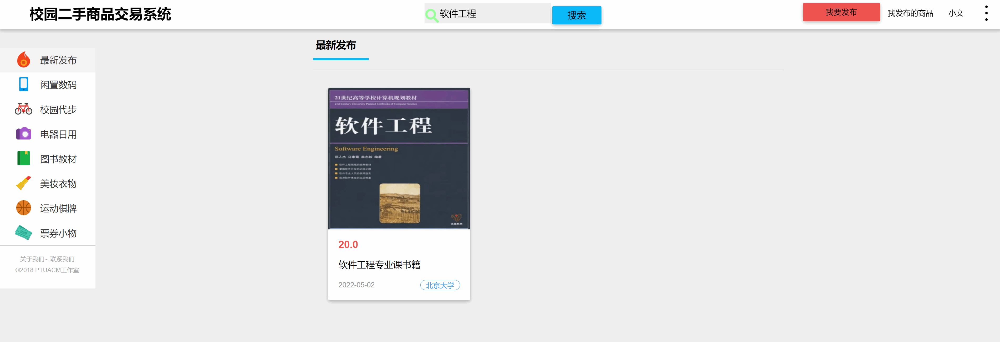Click the flame icon for 最新发布
1000x342 pixels.
[x=24, y=60]
